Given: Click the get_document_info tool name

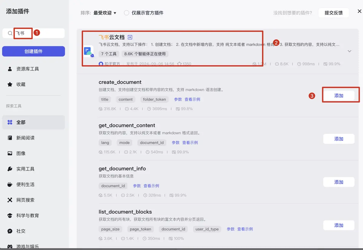Looking at the screenshot, I should (122, 169).
